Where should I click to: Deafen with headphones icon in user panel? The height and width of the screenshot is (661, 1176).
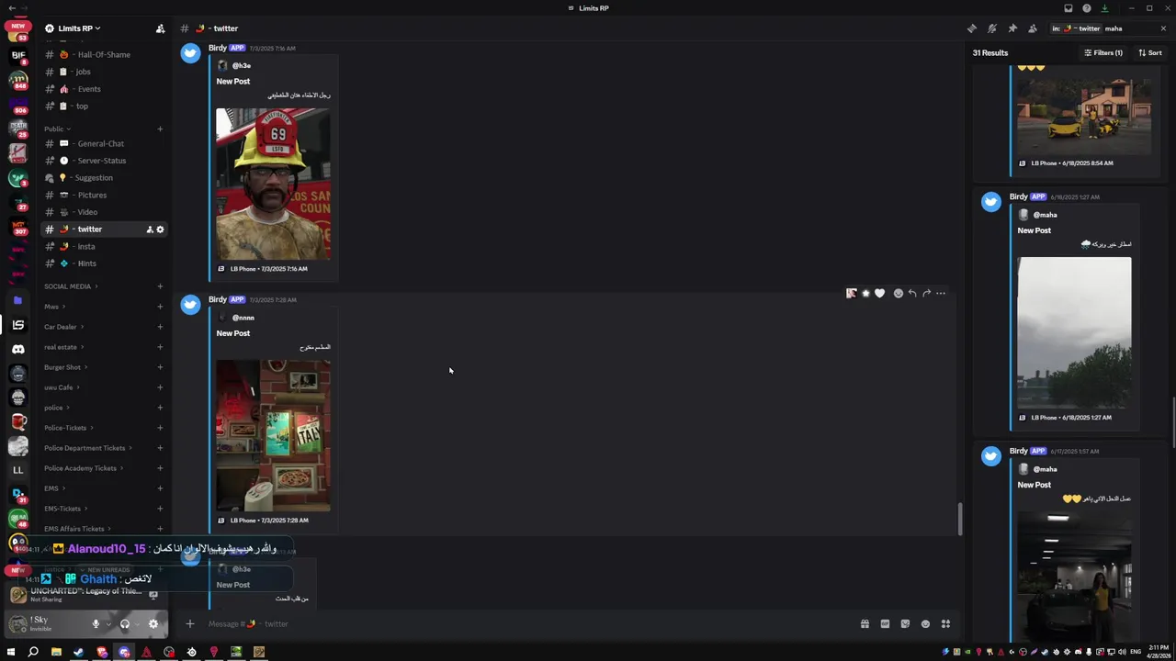pos(125,624)
